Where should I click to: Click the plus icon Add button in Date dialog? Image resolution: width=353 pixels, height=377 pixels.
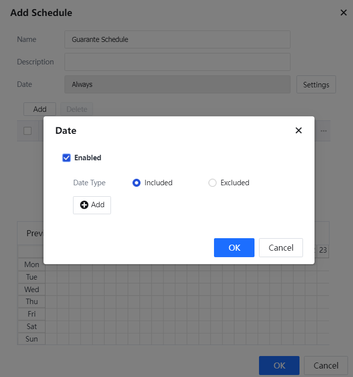click(92, 205)
